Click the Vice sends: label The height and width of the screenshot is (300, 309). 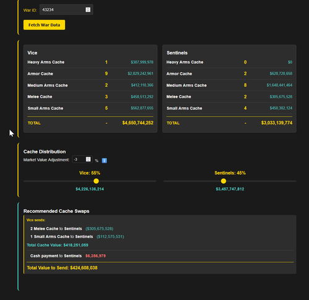[x=36, y=220]
